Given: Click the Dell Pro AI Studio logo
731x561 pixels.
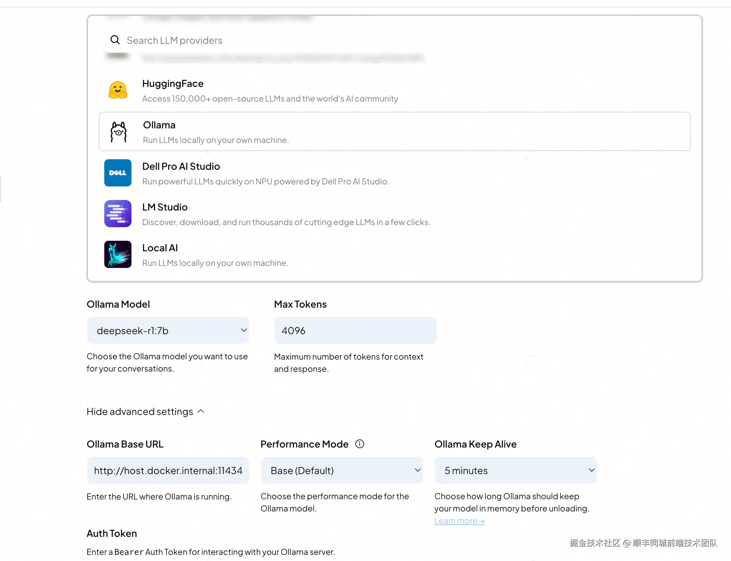Looking at the screenshot, I should 118,173.
